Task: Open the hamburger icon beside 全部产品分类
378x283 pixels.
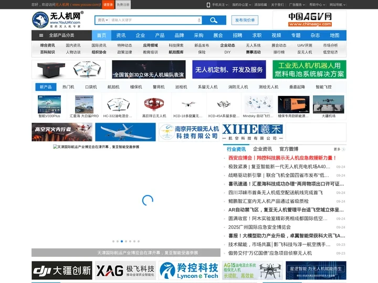Action: [41, 36]
